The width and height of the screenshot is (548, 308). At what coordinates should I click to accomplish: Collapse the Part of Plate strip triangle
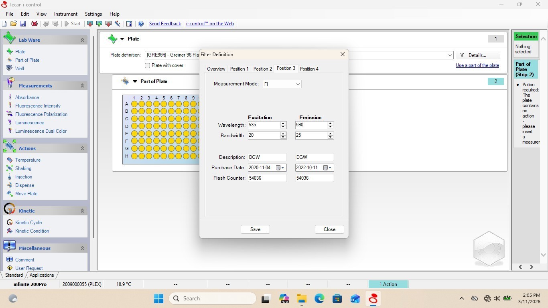135,81
